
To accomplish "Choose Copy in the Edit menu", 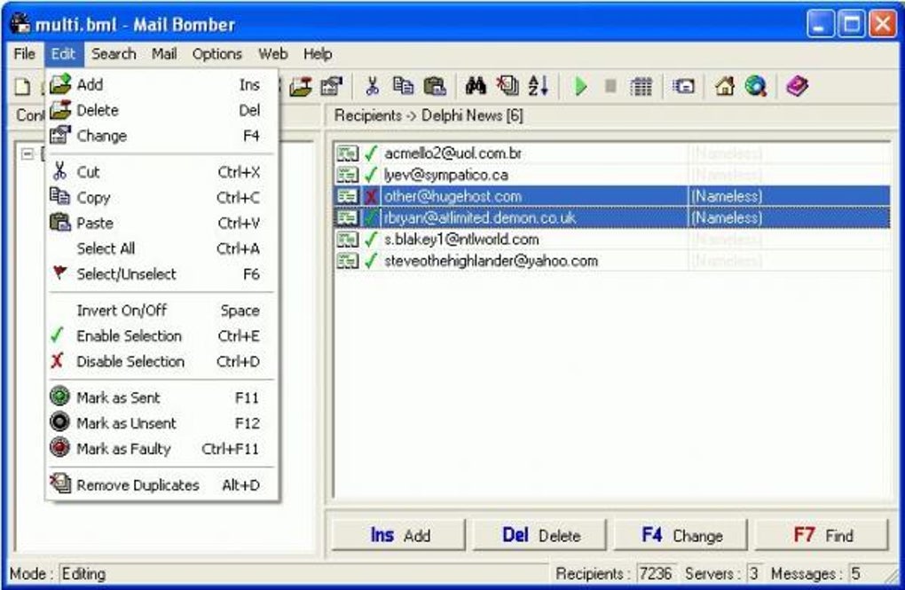I will pos(161,198).
